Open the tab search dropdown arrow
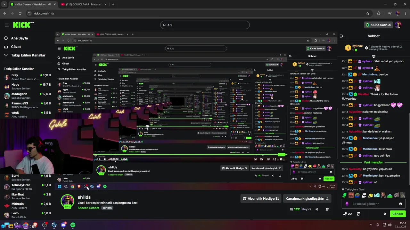Screen dimensions: 410x230 (4, 4)
